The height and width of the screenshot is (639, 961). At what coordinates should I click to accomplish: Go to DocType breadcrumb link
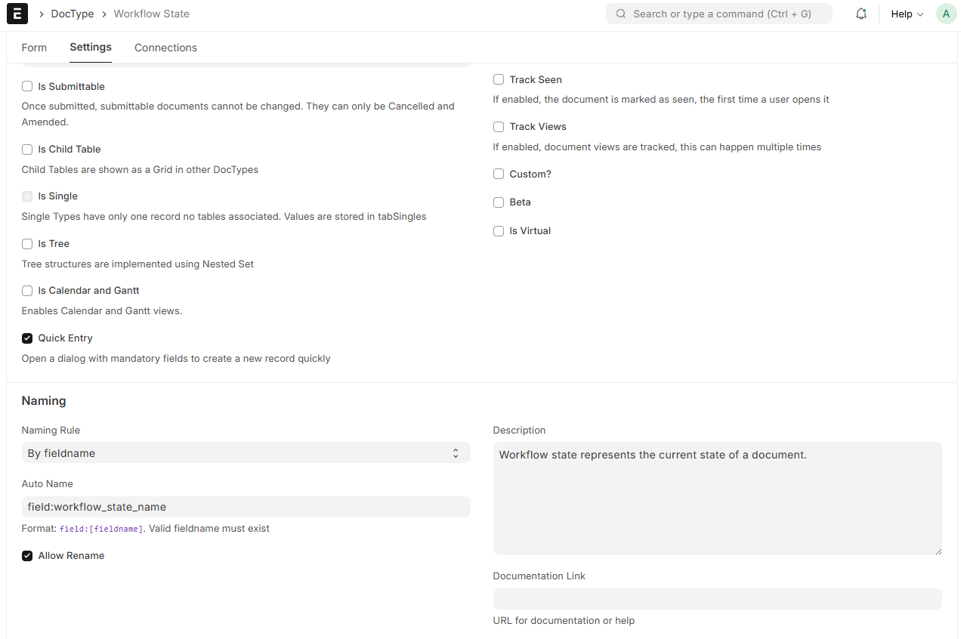[73, 14]
